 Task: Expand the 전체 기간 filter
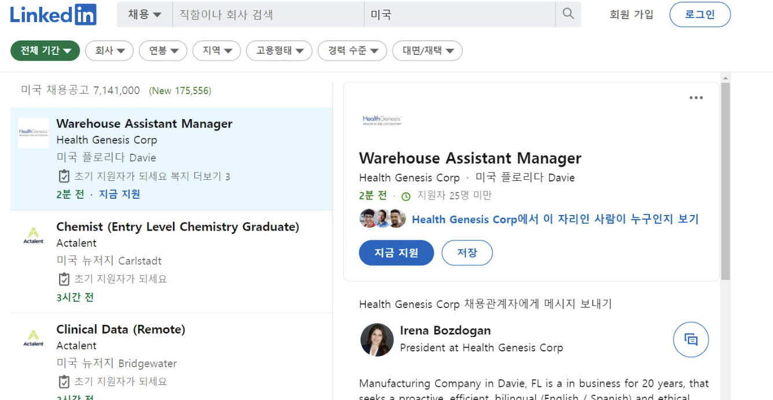(x=45, y=51)
